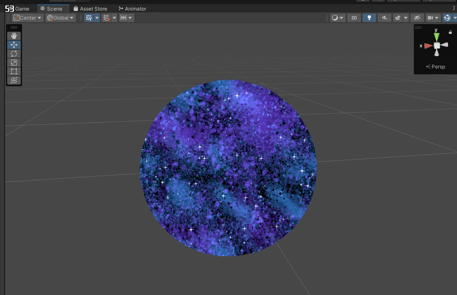Viewport: 457px width, 295px height.
Task: Open the Global orientation dropdown
Action: [x=60, y=17]
